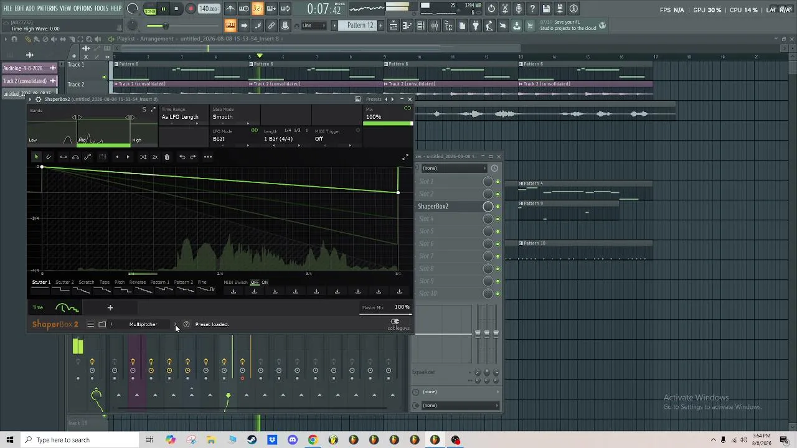The width and height of the screenshot is (797, 448).
Task: Shift the LFO wave right
Action: click(x=128, y=157)
